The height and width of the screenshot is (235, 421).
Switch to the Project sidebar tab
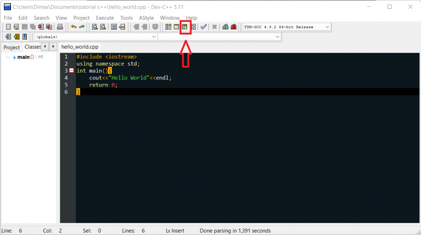(x=12, y=47)
